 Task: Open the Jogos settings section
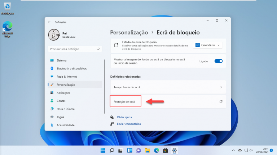tap(75, 117)
